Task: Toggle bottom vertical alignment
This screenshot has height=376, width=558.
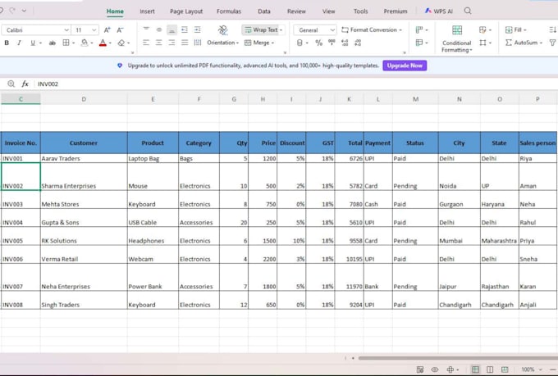Action: pos(172,29)
